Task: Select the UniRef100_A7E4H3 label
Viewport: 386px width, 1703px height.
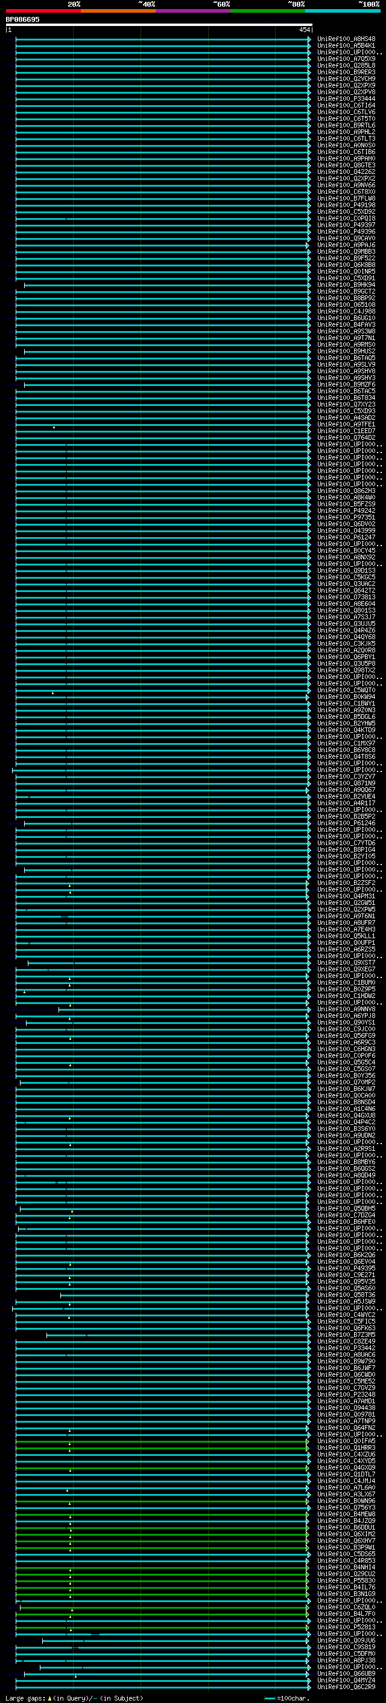Action: pos(346,930)
